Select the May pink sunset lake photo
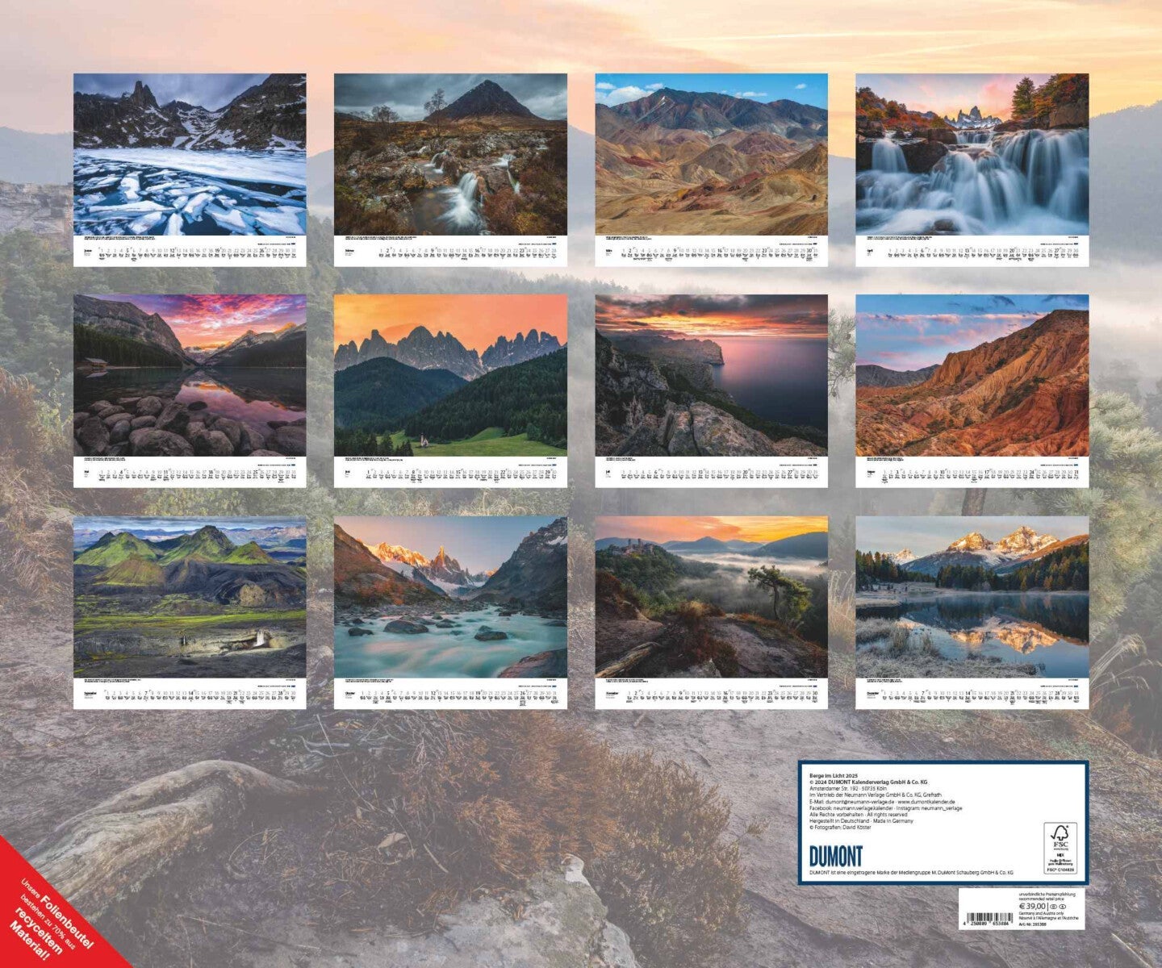 click(190, 375)
